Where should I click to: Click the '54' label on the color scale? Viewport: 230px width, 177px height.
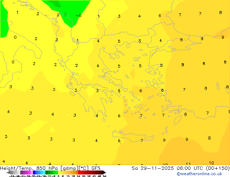point(104,176)
